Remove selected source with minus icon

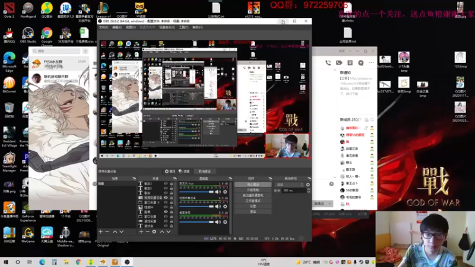[x=147, y=231]
